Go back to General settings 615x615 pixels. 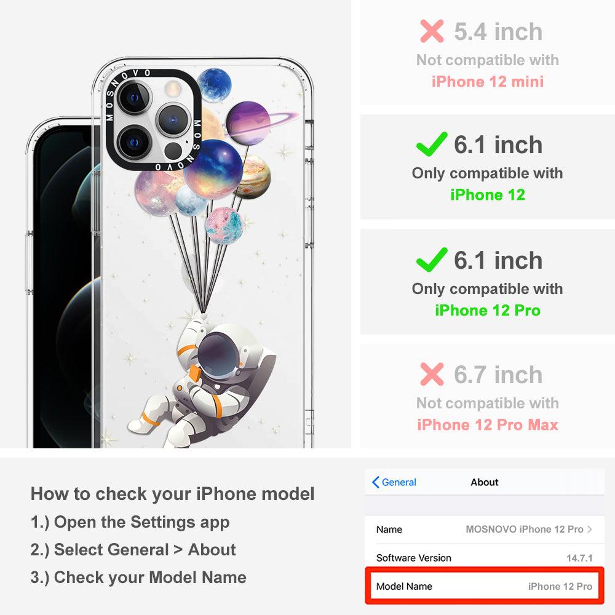[x=394, y=482]
